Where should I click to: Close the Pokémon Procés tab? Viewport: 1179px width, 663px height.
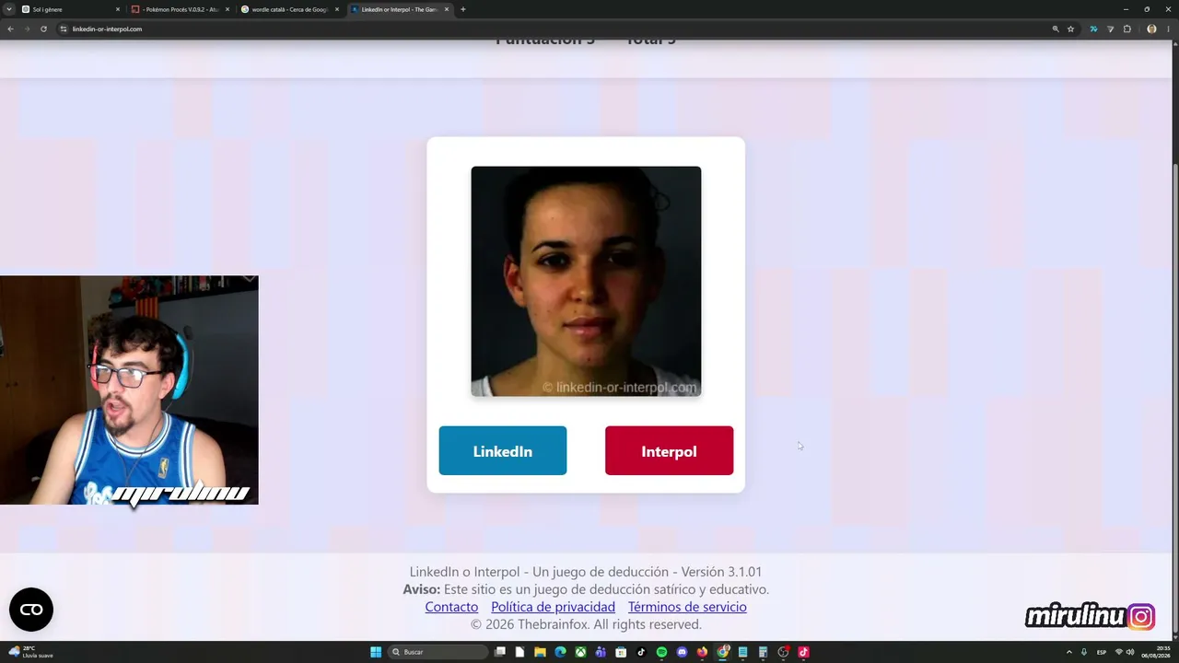point(228,9)
